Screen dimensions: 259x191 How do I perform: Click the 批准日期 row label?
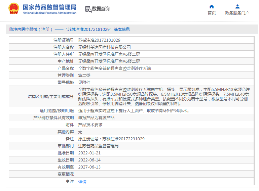tap(66, 153)
